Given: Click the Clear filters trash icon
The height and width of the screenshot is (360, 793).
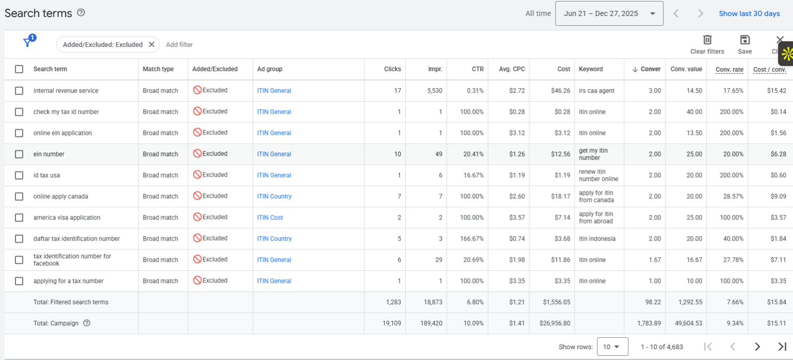Looking at the screenshot, I should (707, 40).
